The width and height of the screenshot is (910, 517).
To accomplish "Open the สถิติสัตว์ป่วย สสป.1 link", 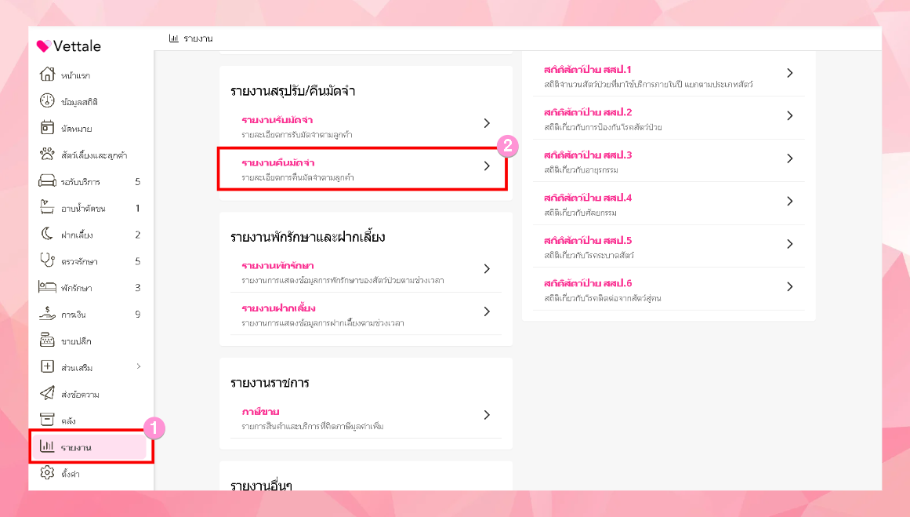I will coord(588,69).
